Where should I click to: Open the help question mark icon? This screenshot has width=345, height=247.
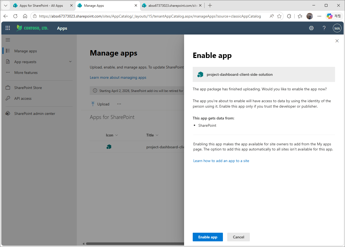324,28
